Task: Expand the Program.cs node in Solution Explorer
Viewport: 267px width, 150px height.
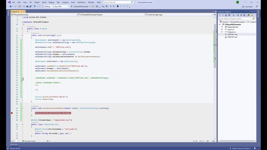Action: click(x=222, y=32)
